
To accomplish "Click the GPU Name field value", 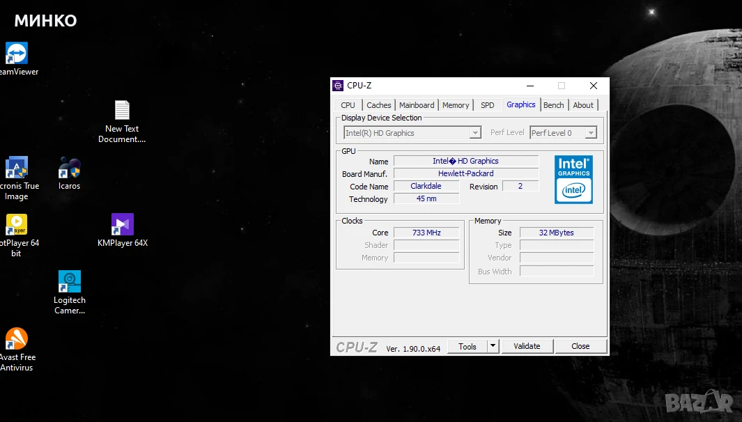I will click(x=466, y=161).
